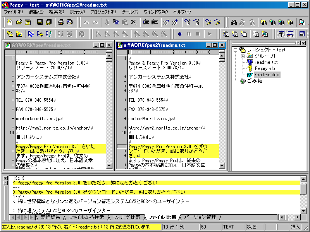Switch to the 実行結果 tab
This screenshot has height=232, width=310.
50,217
